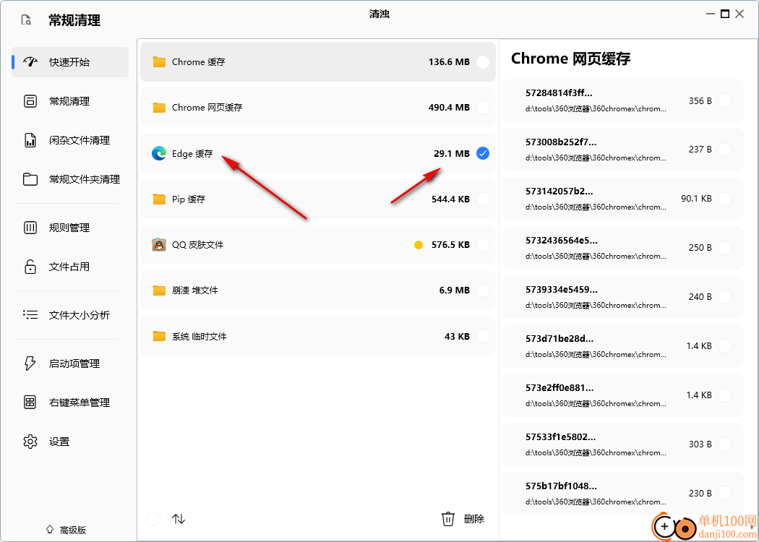The image size is (759, 542).
Task: Click the yellow warning dot on QQ 皮肤文件
Action: pos(419,245)
